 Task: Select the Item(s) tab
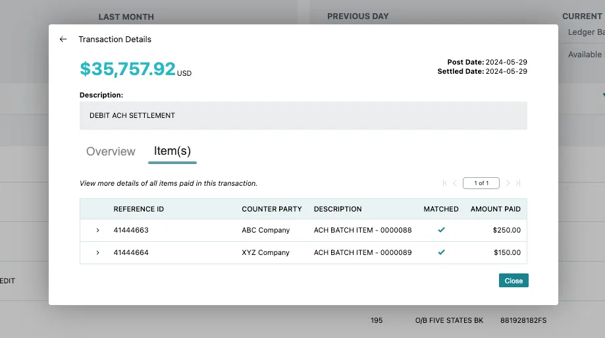(x=172, y=151)
